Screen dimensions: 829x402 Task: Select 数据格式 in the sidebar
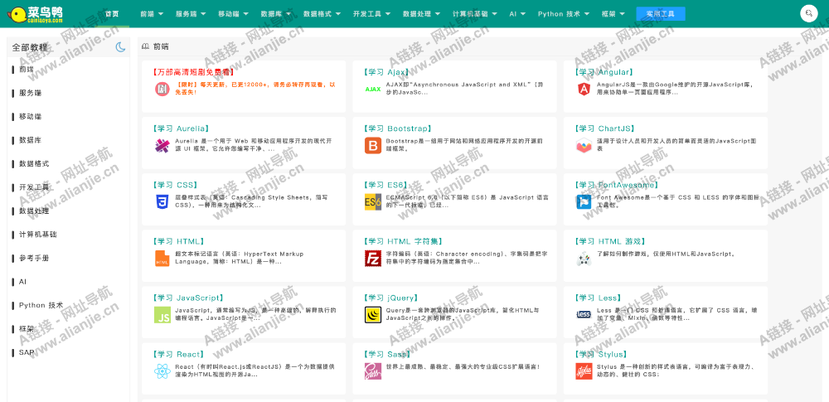click(34, 164)
